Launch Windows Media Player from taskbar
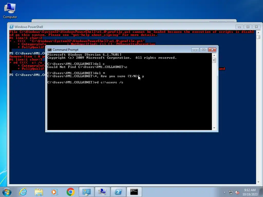Image resolution: width=263 pixels, height=197 pixels. click(x=54, y=192)
